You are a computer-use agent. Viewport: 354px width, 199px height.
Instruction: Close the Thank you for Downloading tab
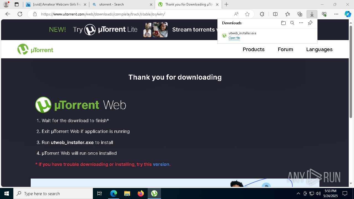(217, 4)
